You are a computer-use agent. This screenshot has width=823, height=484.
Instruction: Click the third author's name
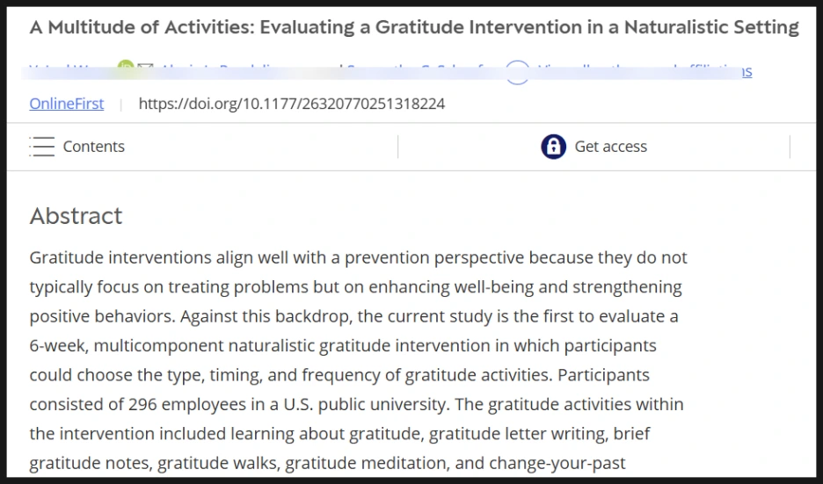[x=422, y=69]
